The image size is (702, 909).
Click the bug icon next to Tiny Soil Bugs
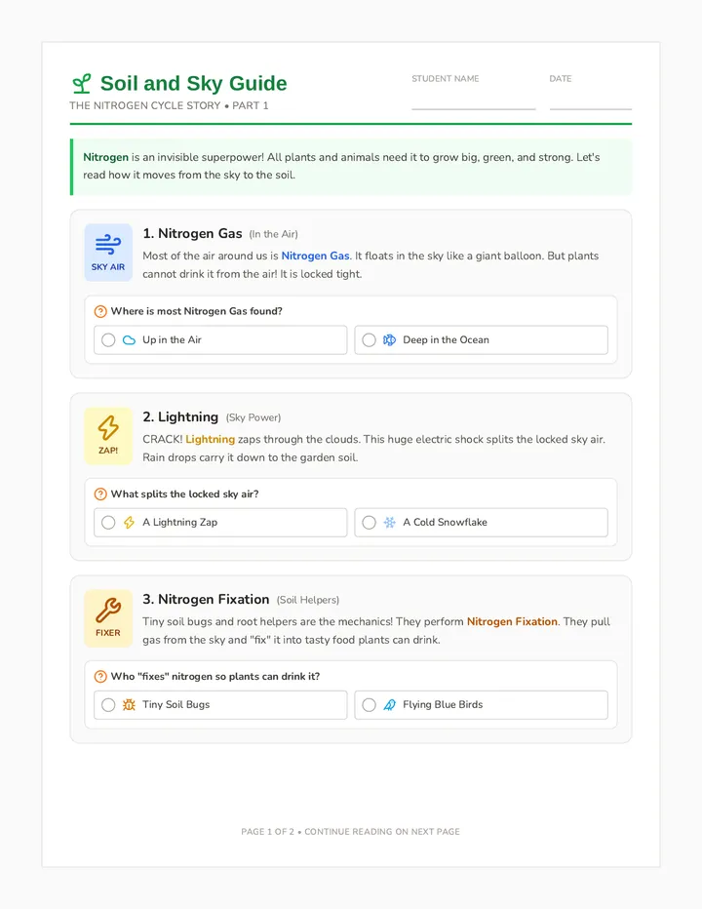[129, 705]
